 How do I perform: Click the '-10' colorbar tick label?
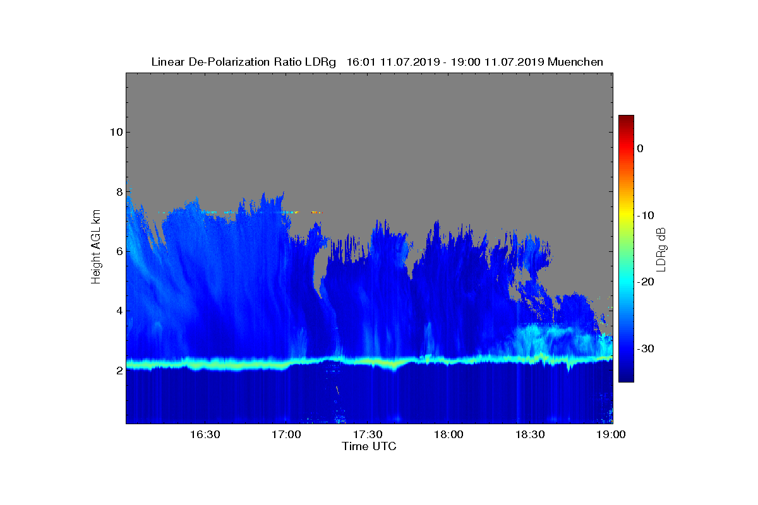click(646, 215)
